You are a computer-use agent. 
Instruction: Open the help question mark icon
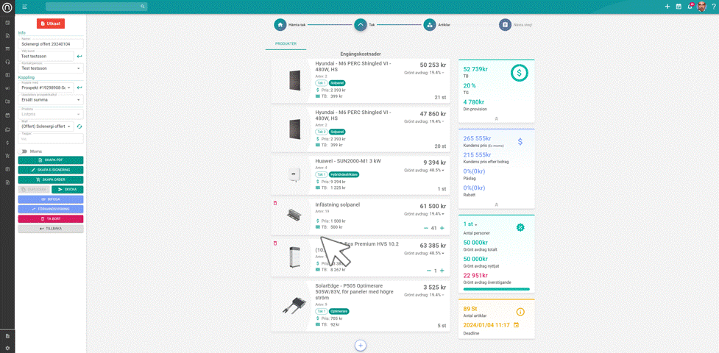714,7
